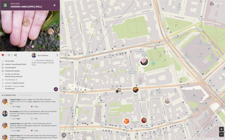Image resolution: width=225 pixels, height=140 pixels.
Task: Open comments via speech bubble icon
Action: tap(9, 55)
